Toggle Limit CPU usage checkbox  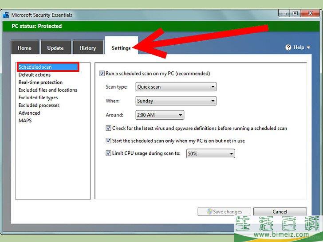click(x=108, y=153)
